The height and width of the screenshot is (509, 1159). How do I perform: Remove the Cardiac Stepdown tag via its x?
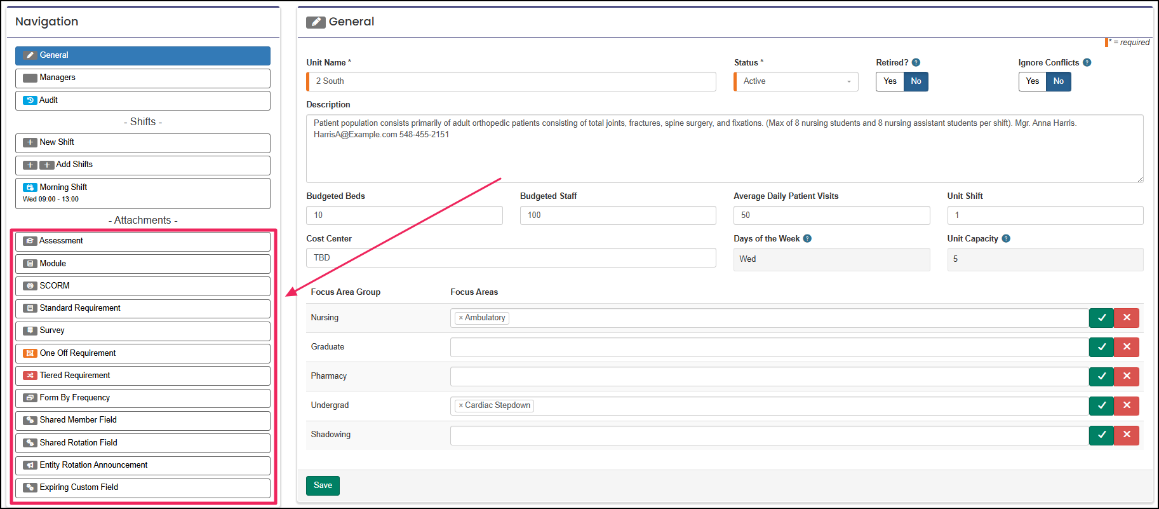coord(461,405)
